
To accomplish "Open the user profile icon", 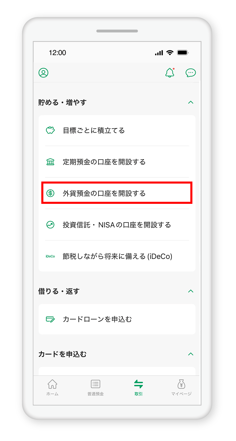I will pyautogui.click(x=43, y=73).
